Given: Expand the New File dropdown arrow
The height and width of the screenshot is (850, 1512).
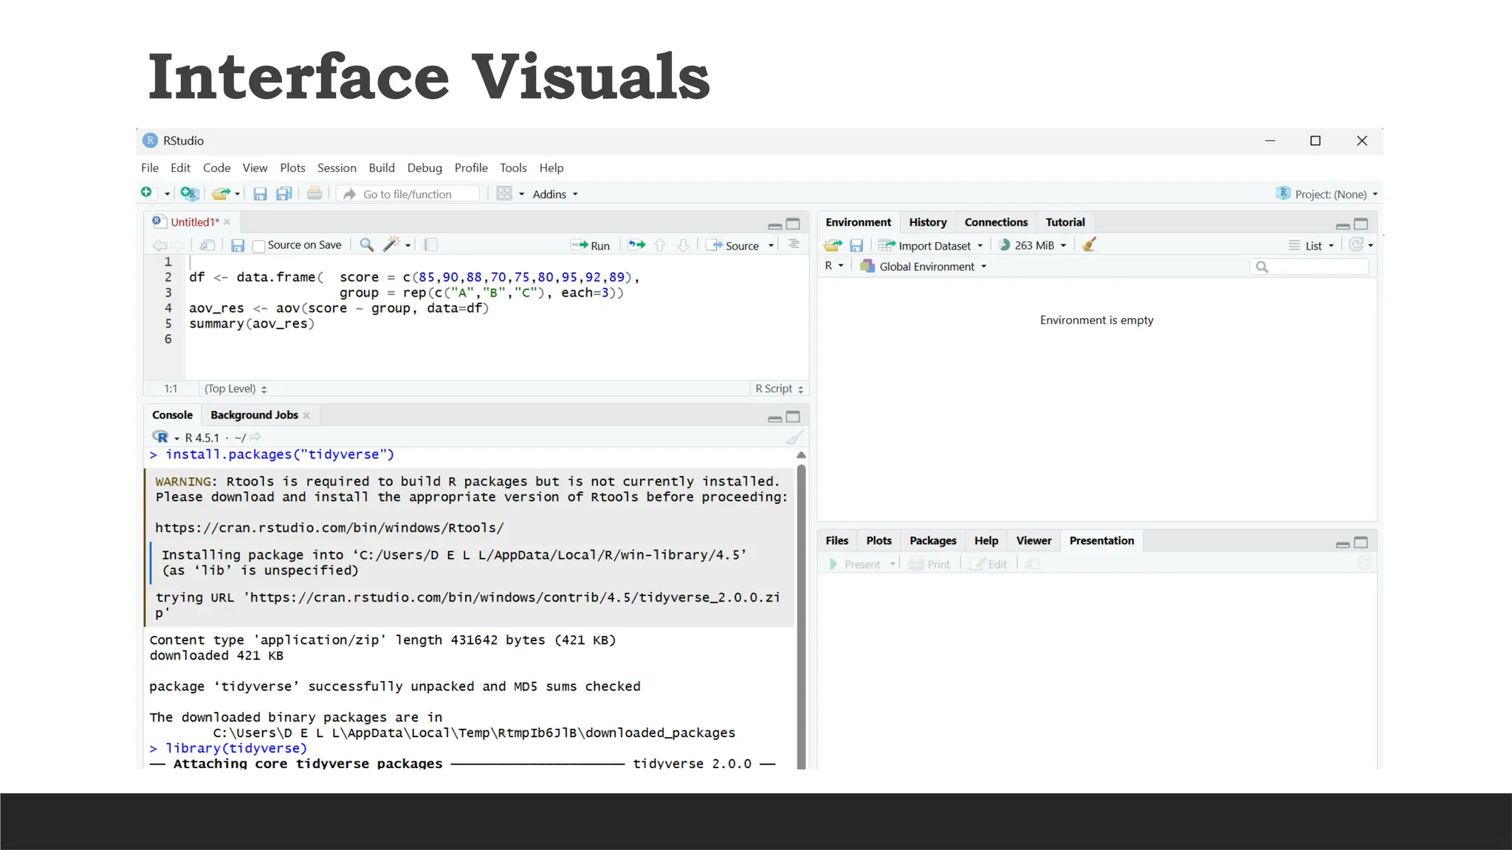Looking at the screenshot, I should click(167, 194).
